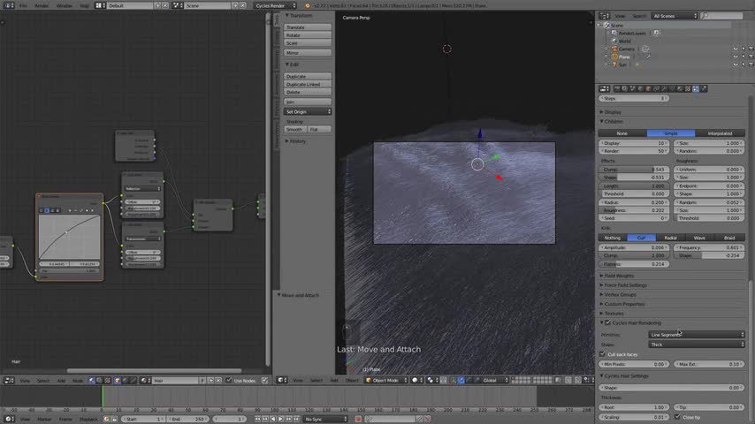Click the timeline End frame field
This screenshot has width=755, height=424.
[x=188, y=420]
